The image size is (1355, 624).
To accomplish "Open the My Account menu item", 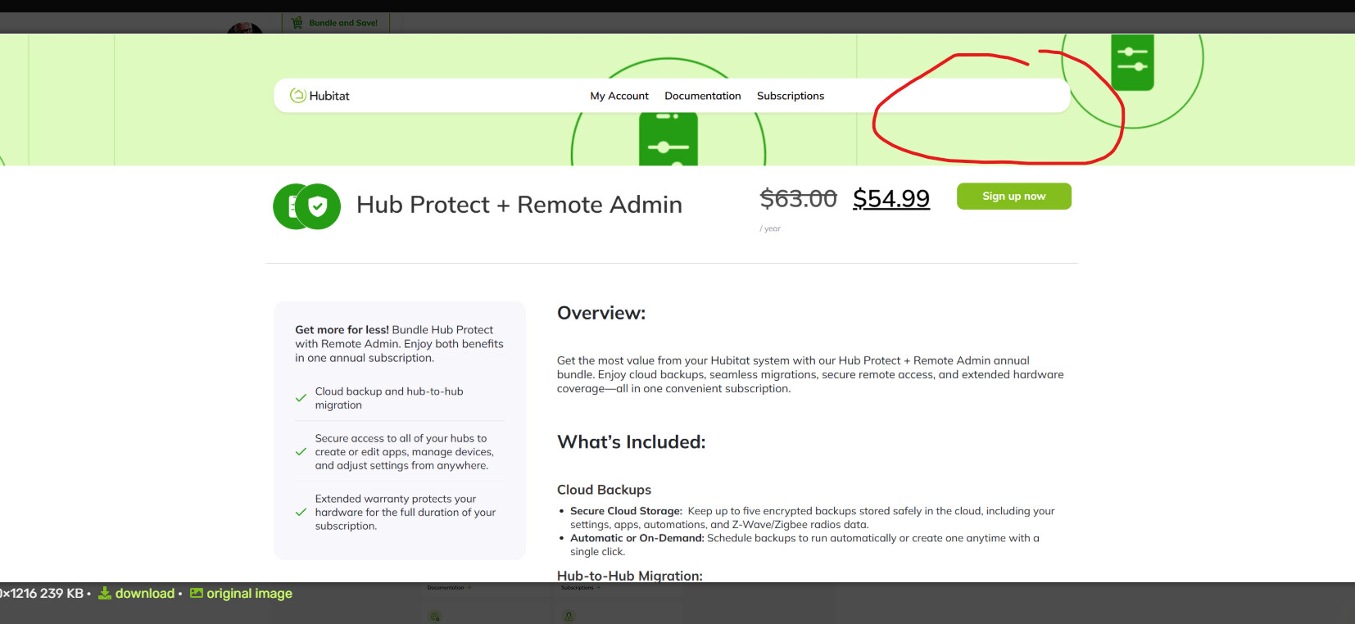I will 619,96.
